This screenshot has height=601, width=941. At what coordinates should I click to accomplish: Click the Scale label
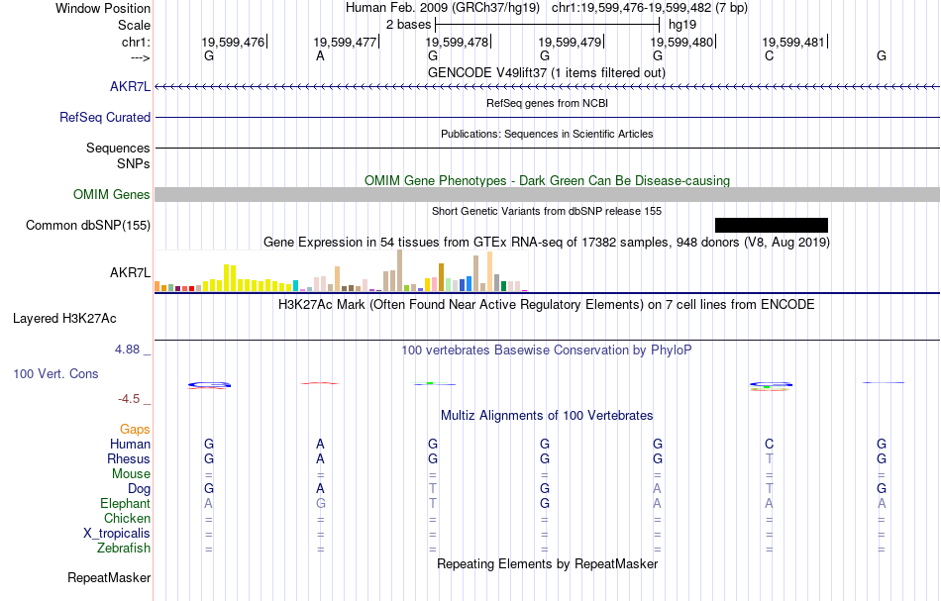pos(134,25)
